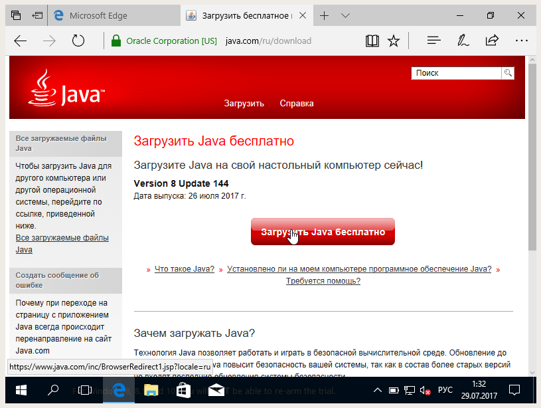Follow the Что такое Java? link
Screen dimensions: 541x408
(x=184, y=269)
